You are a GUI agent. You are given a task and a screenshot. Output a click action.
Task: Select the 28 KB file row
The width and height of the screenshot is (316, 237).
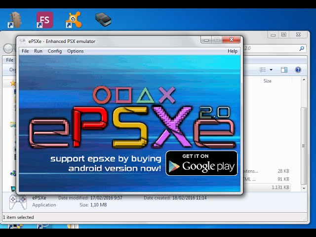(x=266, y=171)
